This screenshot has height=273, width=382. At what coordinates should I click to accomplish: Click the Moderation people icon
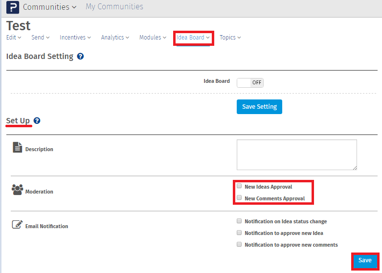click(17, 190)
